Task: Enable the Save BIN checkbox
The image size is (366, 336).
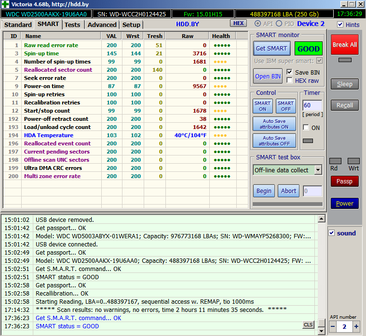Action: pyautogui.click(x=289, y=72)
